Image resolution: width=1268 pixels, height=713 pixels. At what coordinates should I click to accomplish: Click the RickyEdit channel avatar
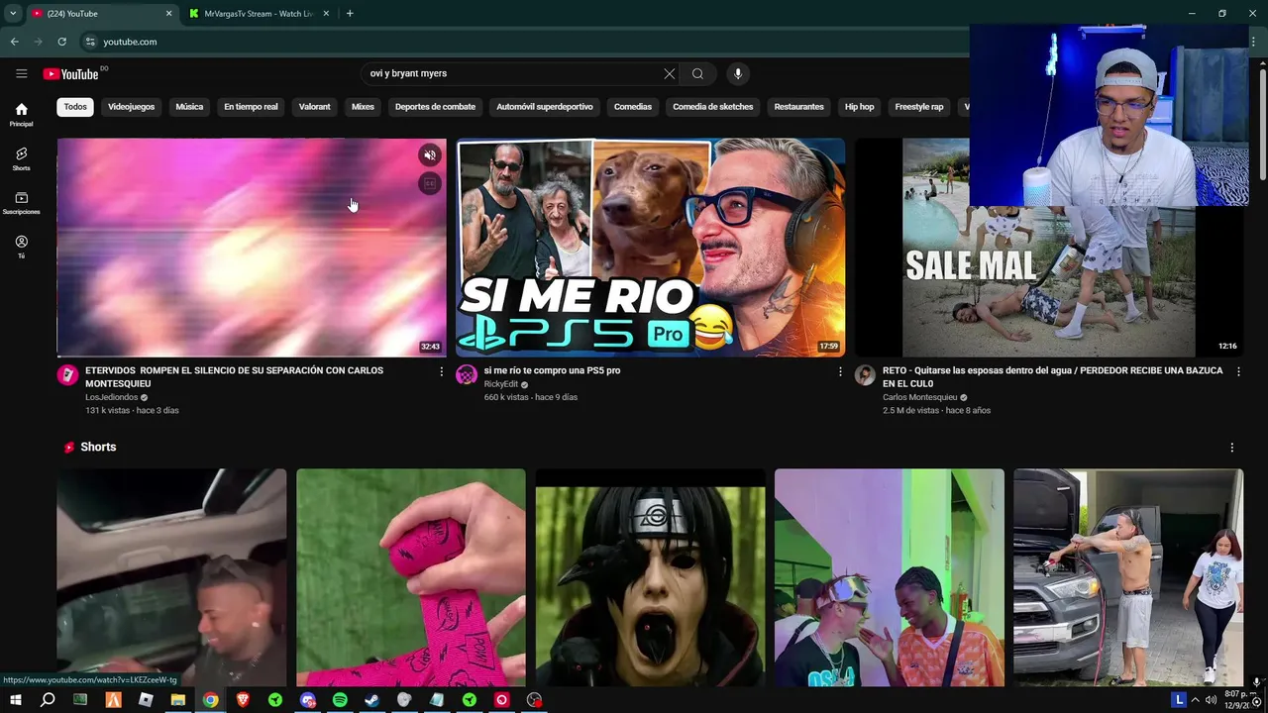click(467, 375)
